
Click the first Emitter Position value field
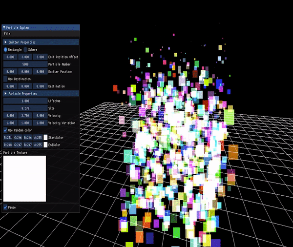10,72
